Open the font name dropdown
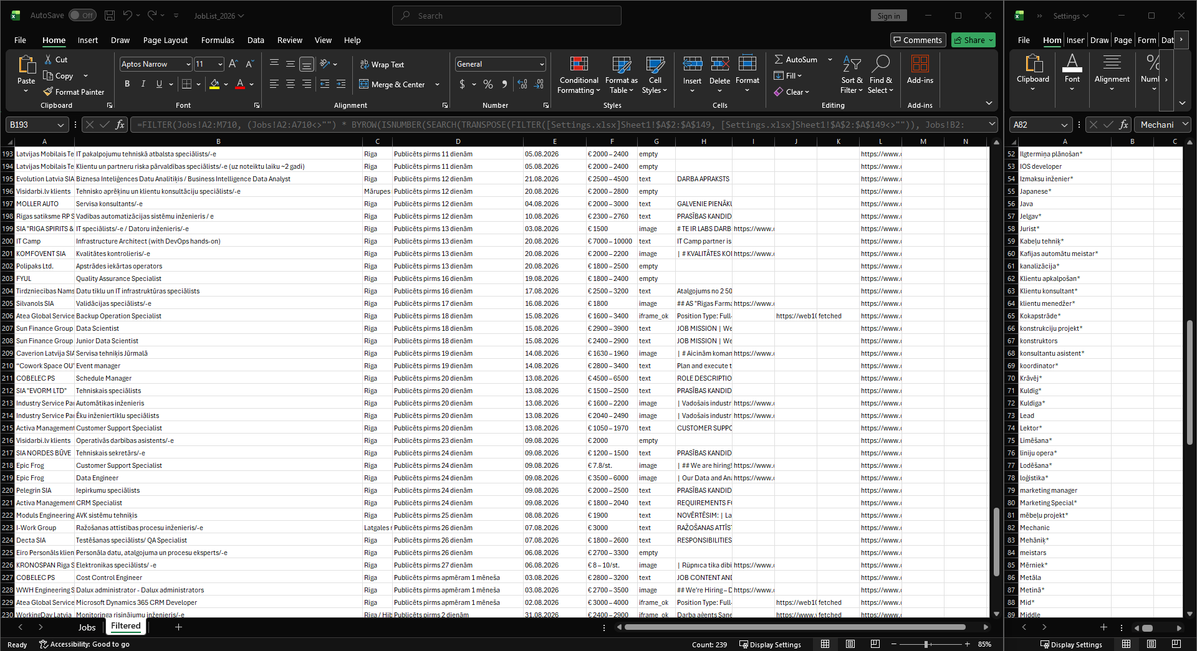Screen dimensions: 1197x651 coord(188,64)
